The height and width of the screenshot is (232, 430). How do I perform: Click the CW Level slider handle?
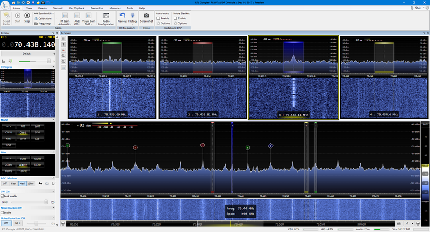(46, 202)
